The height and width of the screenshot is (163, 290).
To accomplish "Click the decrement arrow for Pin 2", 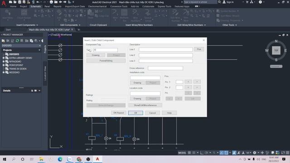I will tap(188, 87).
